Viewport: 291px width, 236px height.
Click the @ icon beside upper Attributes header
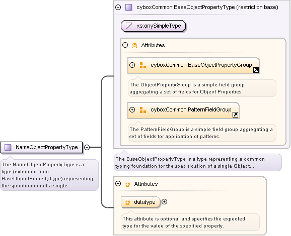(134, 45)
